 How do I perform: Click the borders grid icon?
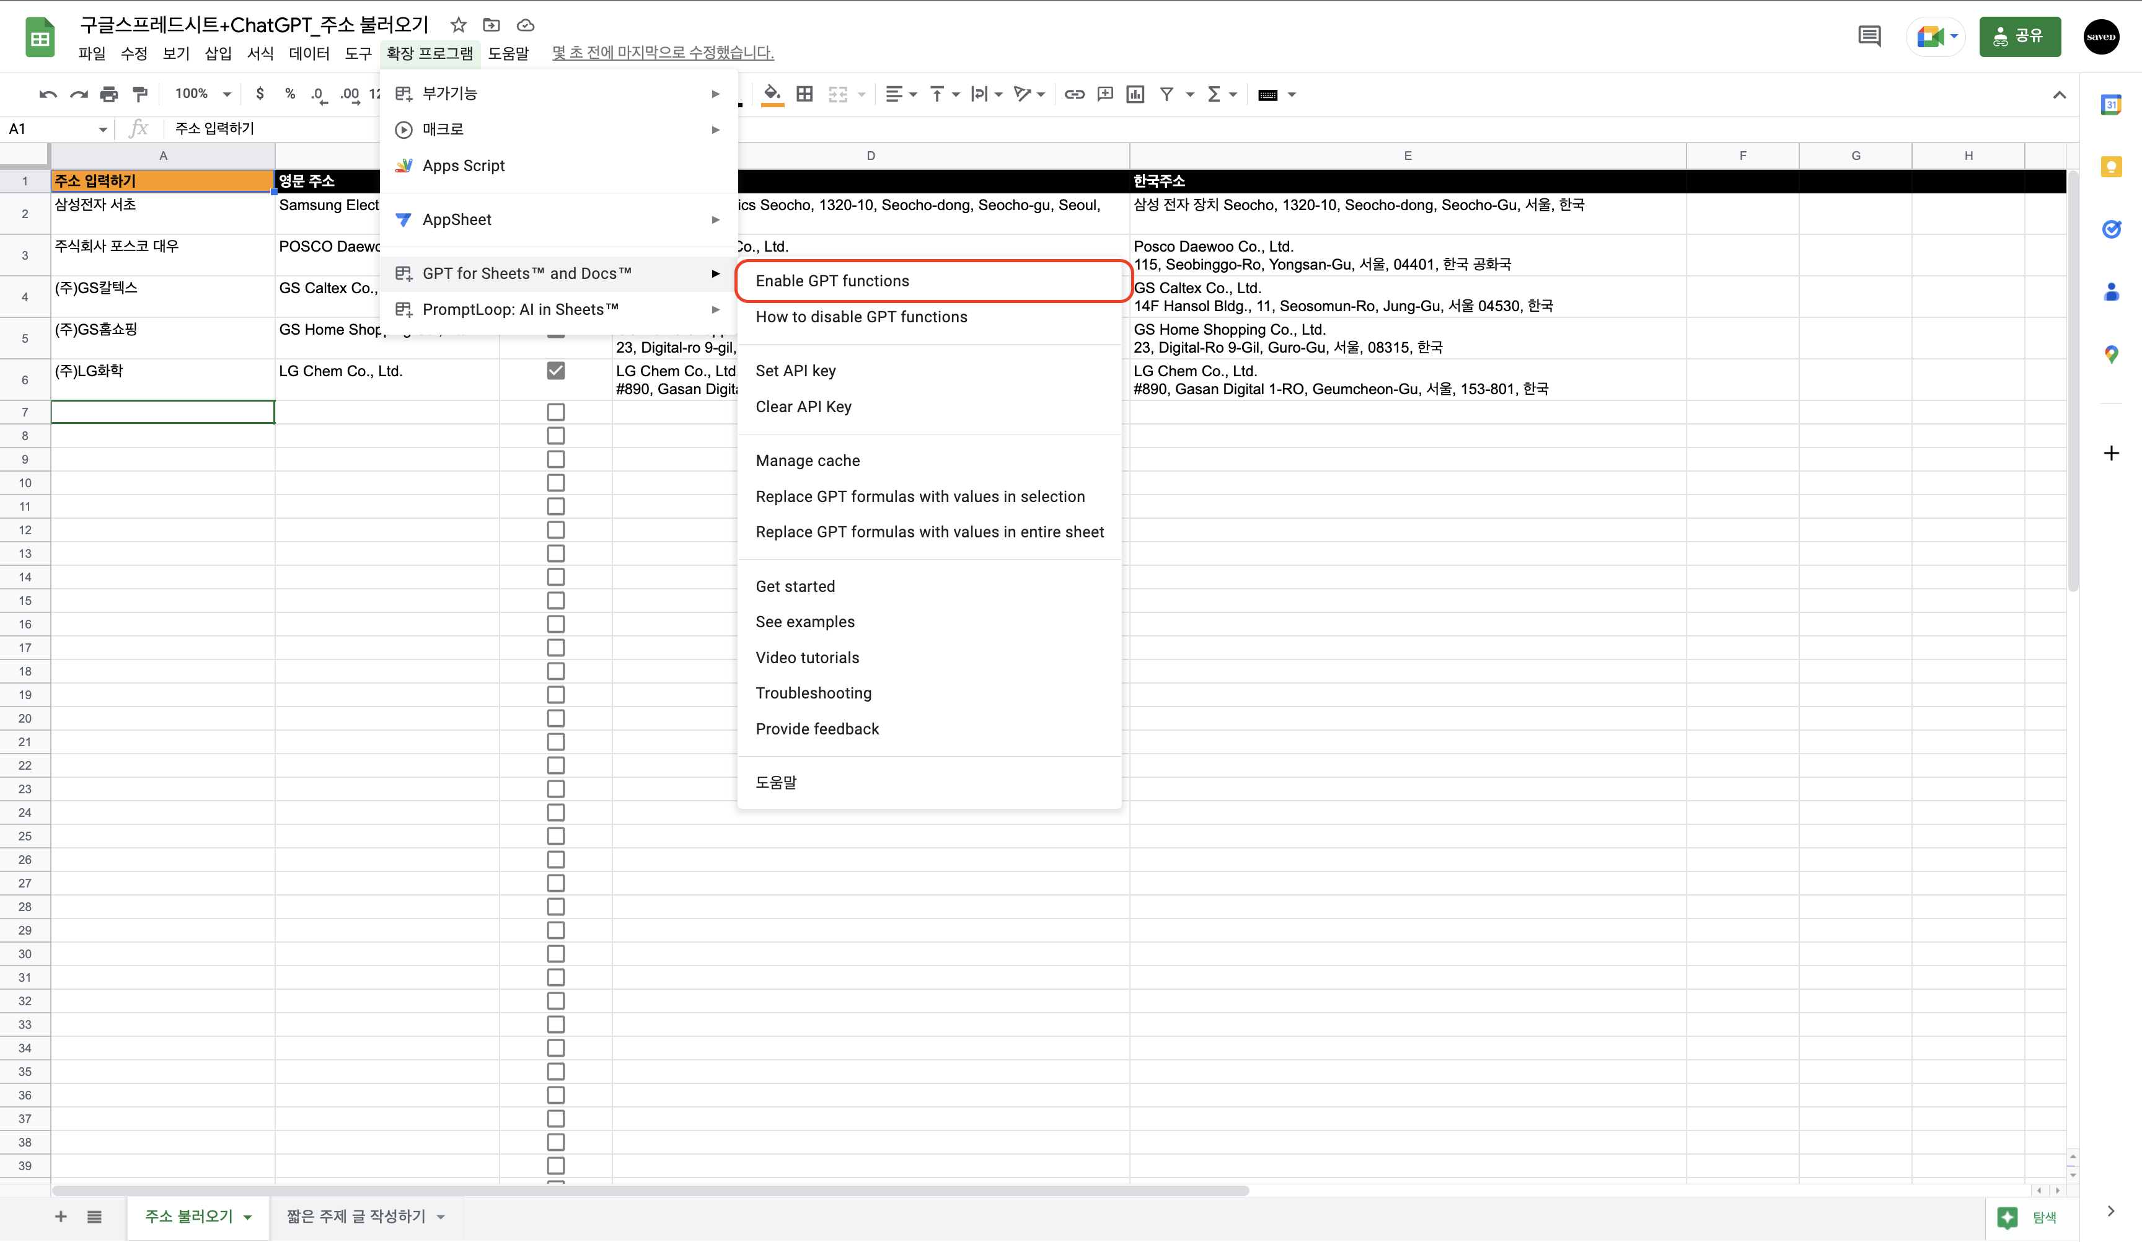pyautogui.click(x=804, y=94)
